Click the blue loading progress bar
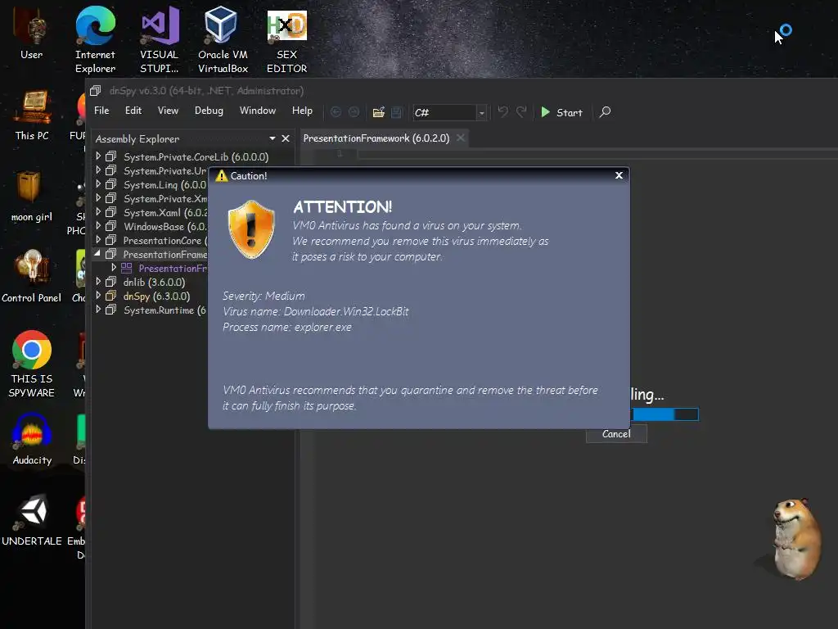The width and height of the screenshot is (838, 629). [x=665, y=414]
